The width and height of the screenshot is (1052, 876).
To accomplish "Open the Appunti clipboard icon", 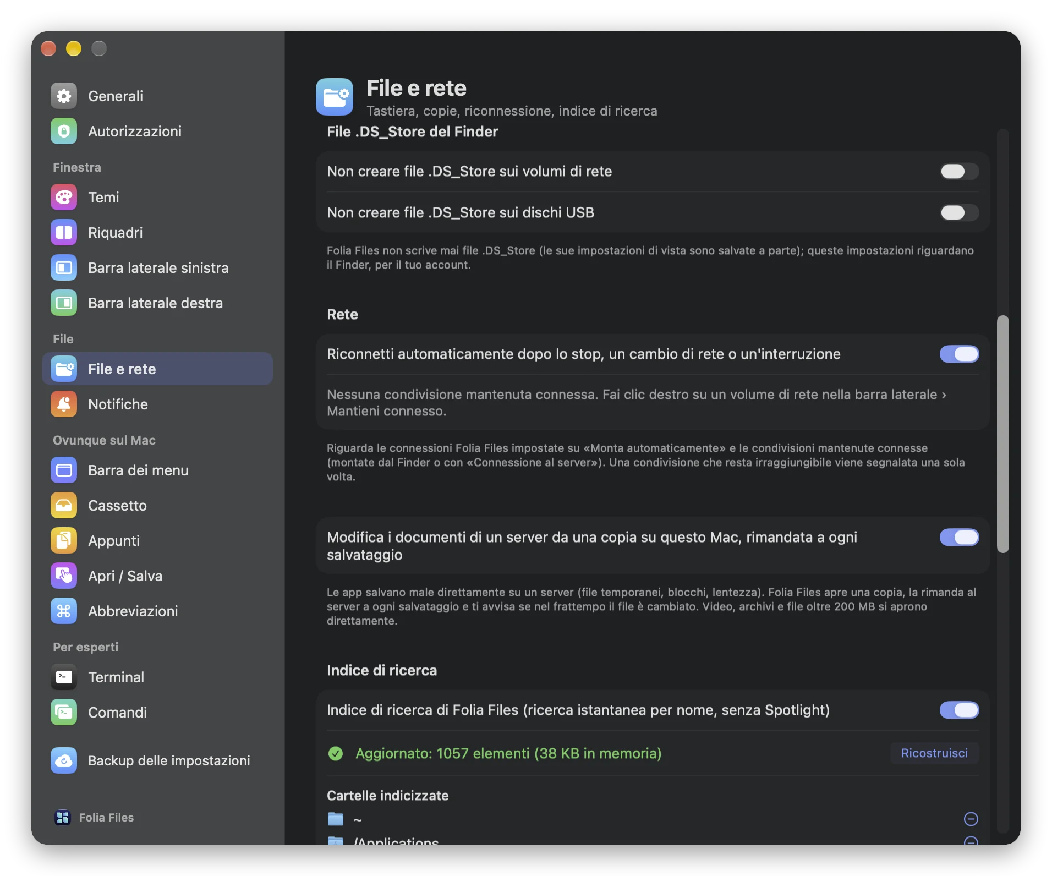I will pos(64,541).
